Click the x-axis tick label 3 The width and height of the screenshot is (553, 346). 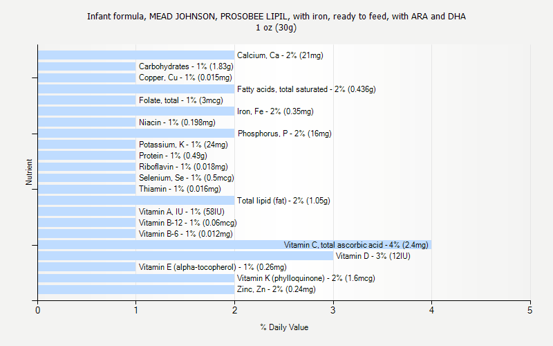[333, 310]
